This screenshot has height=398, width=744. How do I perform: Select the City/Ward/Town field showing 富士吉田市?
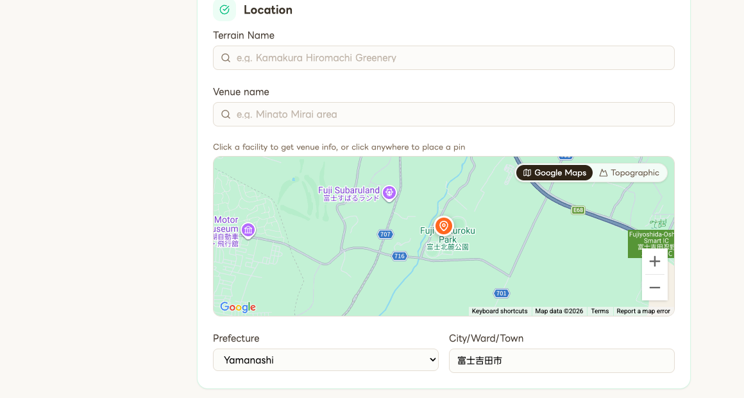561,360
